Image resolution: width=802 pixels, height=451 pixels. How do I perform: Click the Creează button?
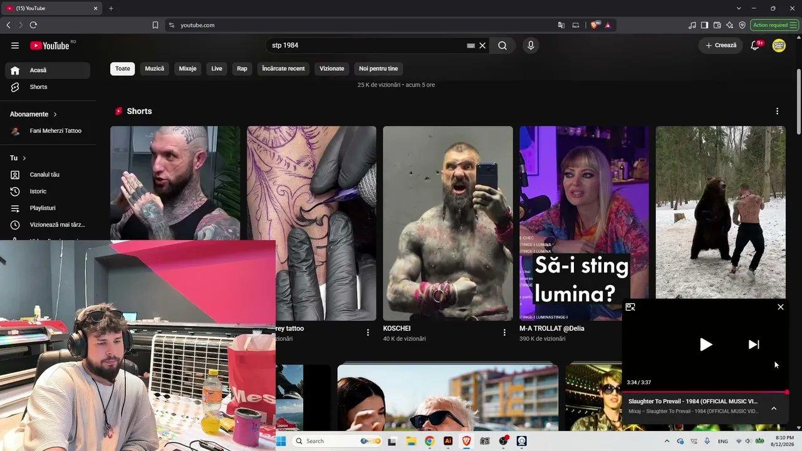pyautogui.click(x=721, y=45)
